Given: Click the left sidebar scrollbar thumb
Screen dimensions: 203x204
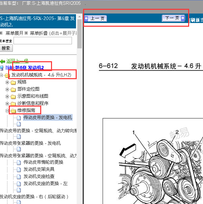Looking at the screenshot, I should (x=79, y=34).
